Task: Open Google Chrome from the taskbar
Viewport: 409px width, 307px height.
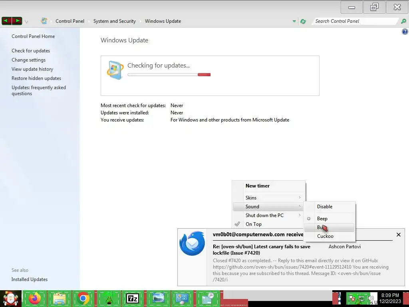Action: pyautogui.click(x=83, y=299)
